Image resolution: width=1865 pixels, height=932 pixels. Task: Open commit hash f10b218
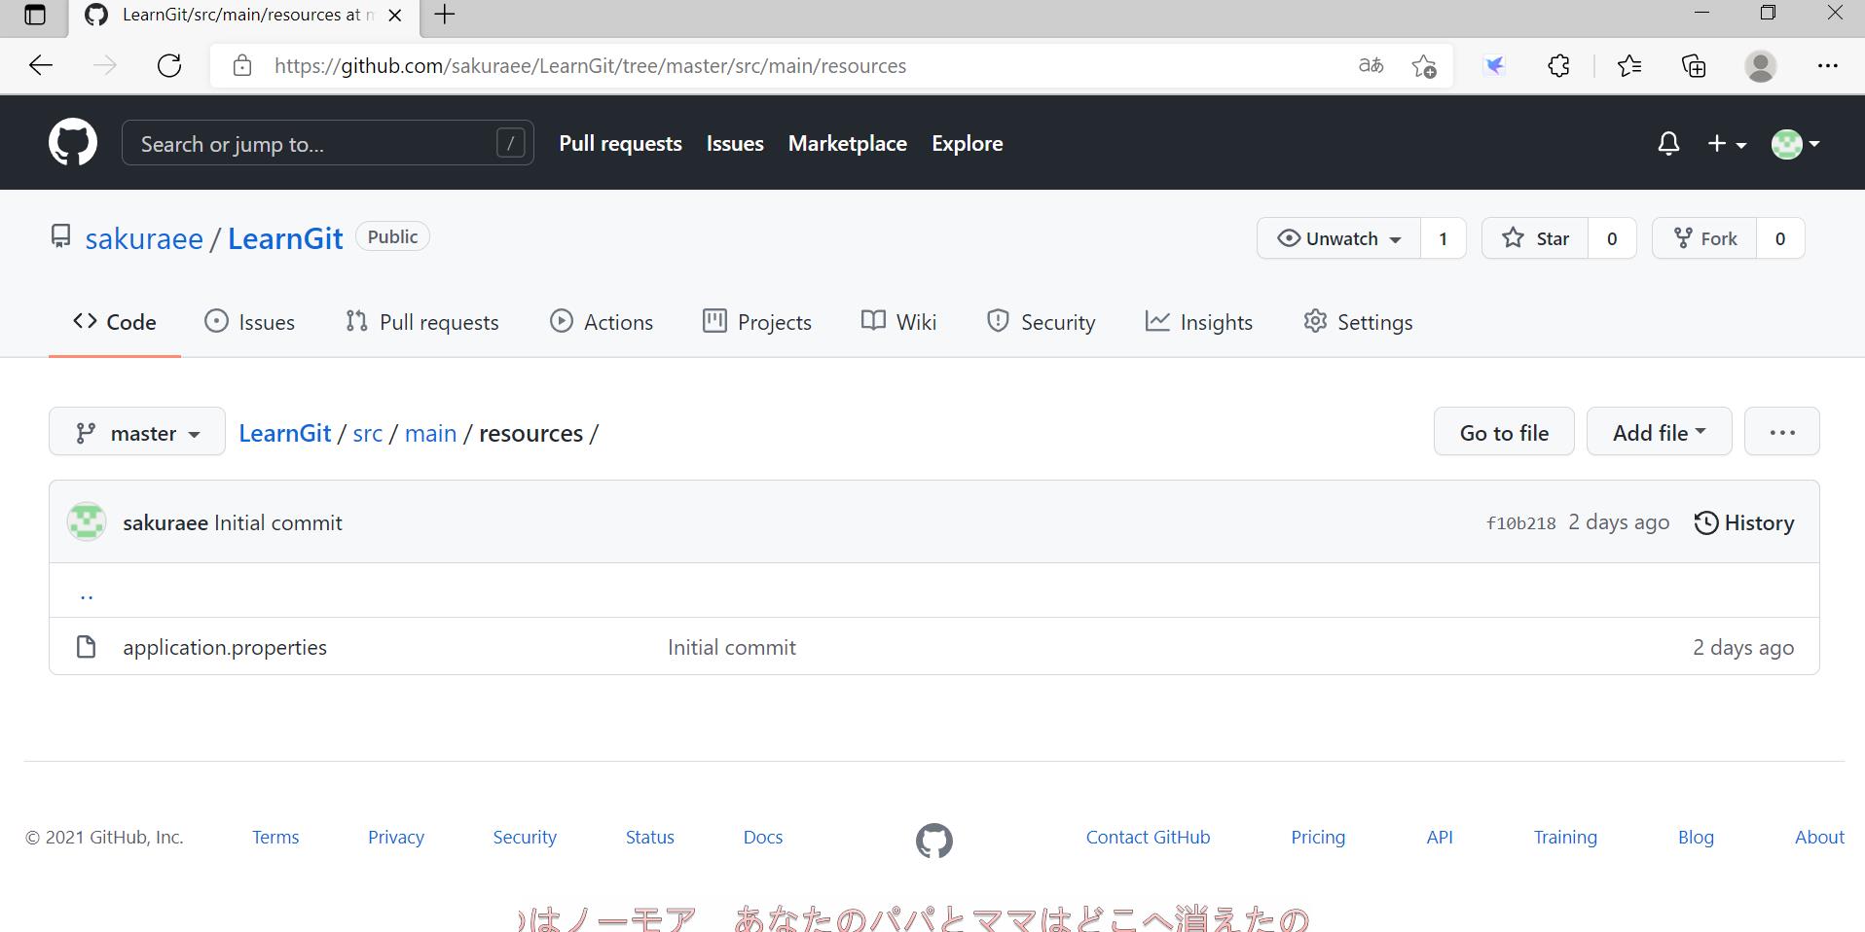[x=1521, y=523]
